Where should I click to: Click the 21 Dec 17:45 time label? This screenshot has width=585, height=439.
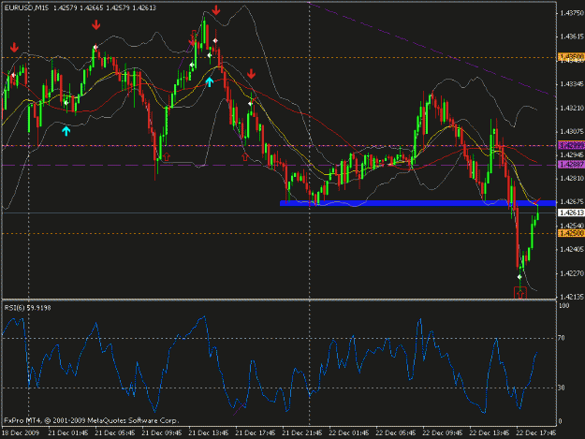tap(256, 433)
